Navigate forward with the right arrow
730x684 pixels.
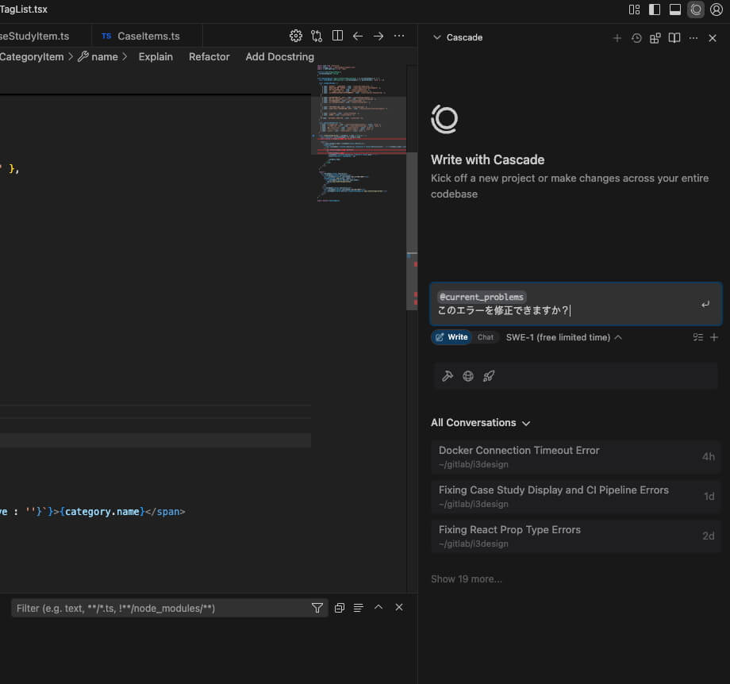pyautogui.click(x=378, y=36)
